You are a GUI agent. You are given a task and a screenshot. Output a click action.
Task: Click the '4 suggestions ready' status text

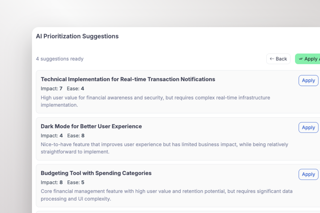pos(60,59)
